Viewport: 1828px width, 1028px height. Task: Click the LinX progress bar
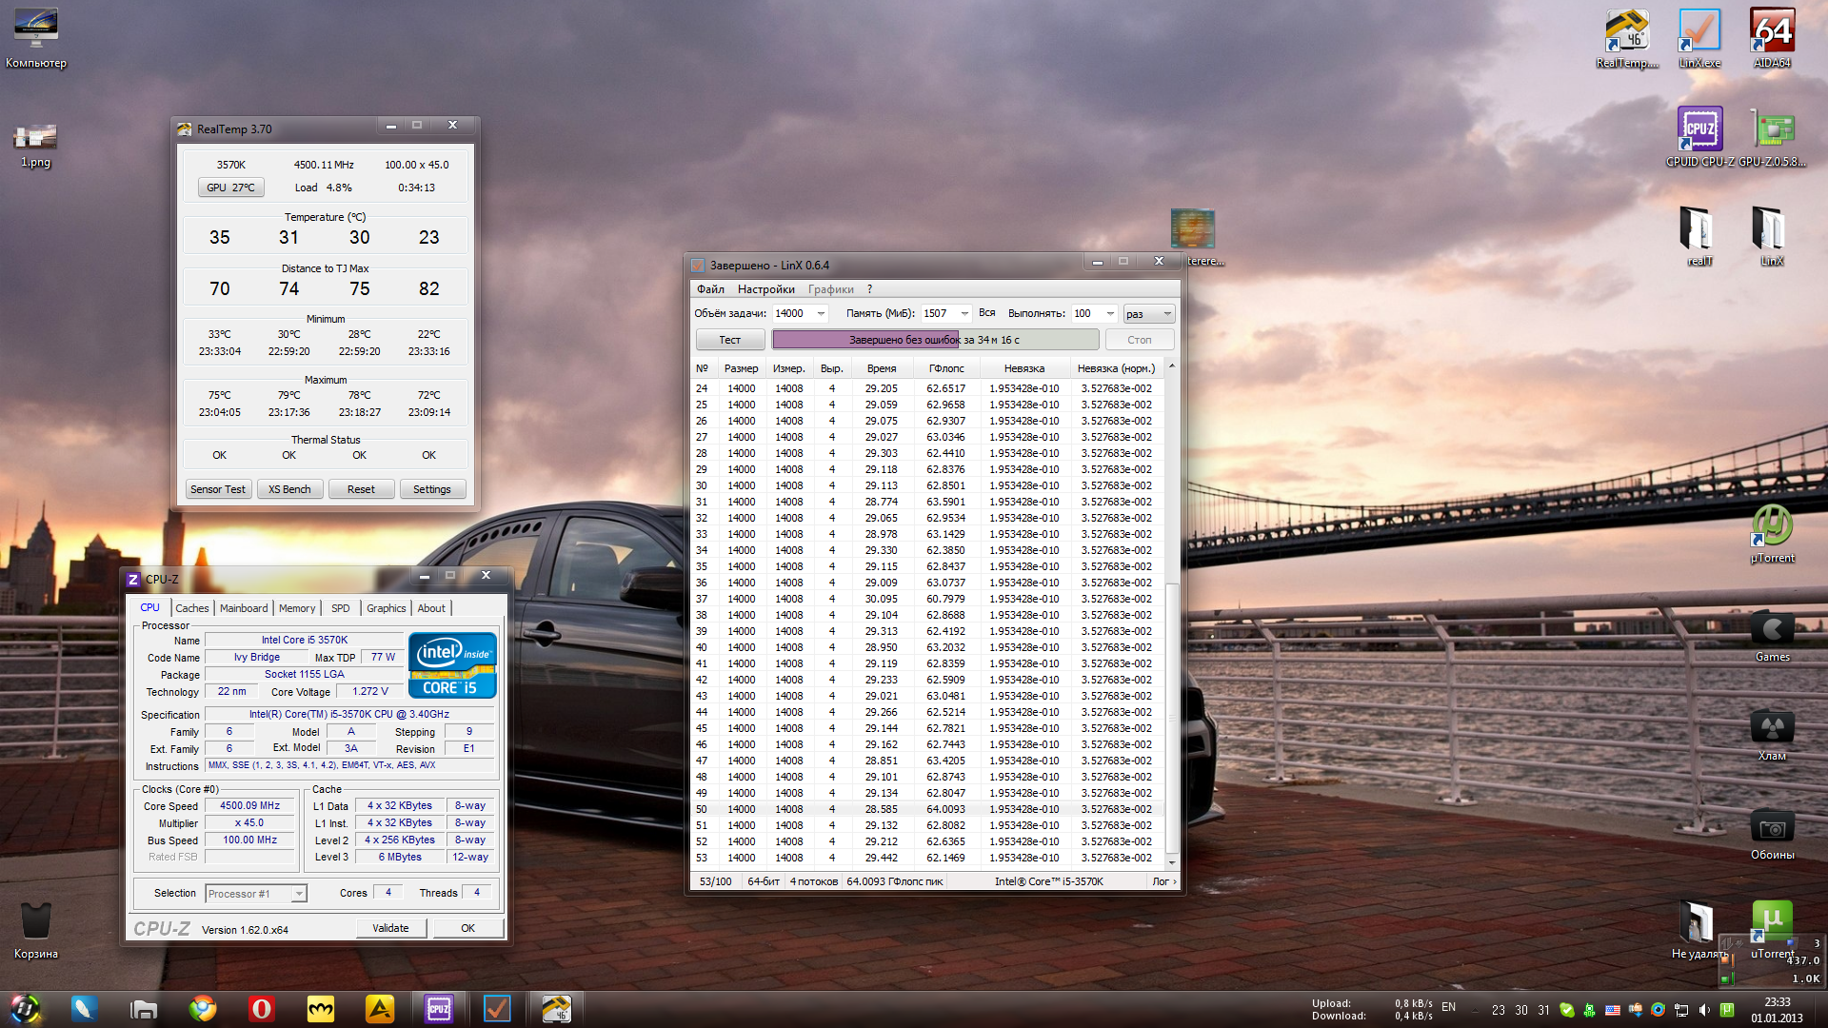(935, 340)
